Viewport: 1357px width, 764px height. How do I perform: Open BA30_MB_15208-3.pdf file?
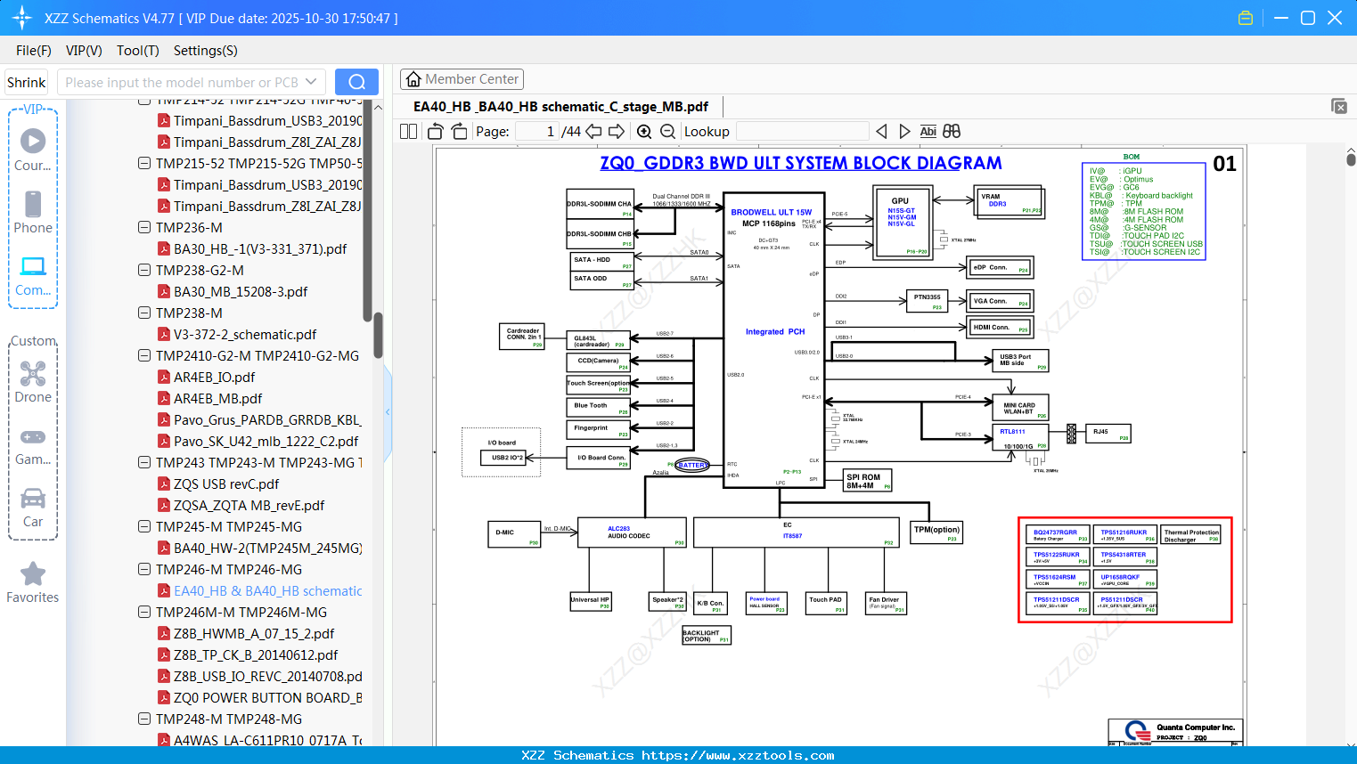pyautogui.click(x=241, y=292)
